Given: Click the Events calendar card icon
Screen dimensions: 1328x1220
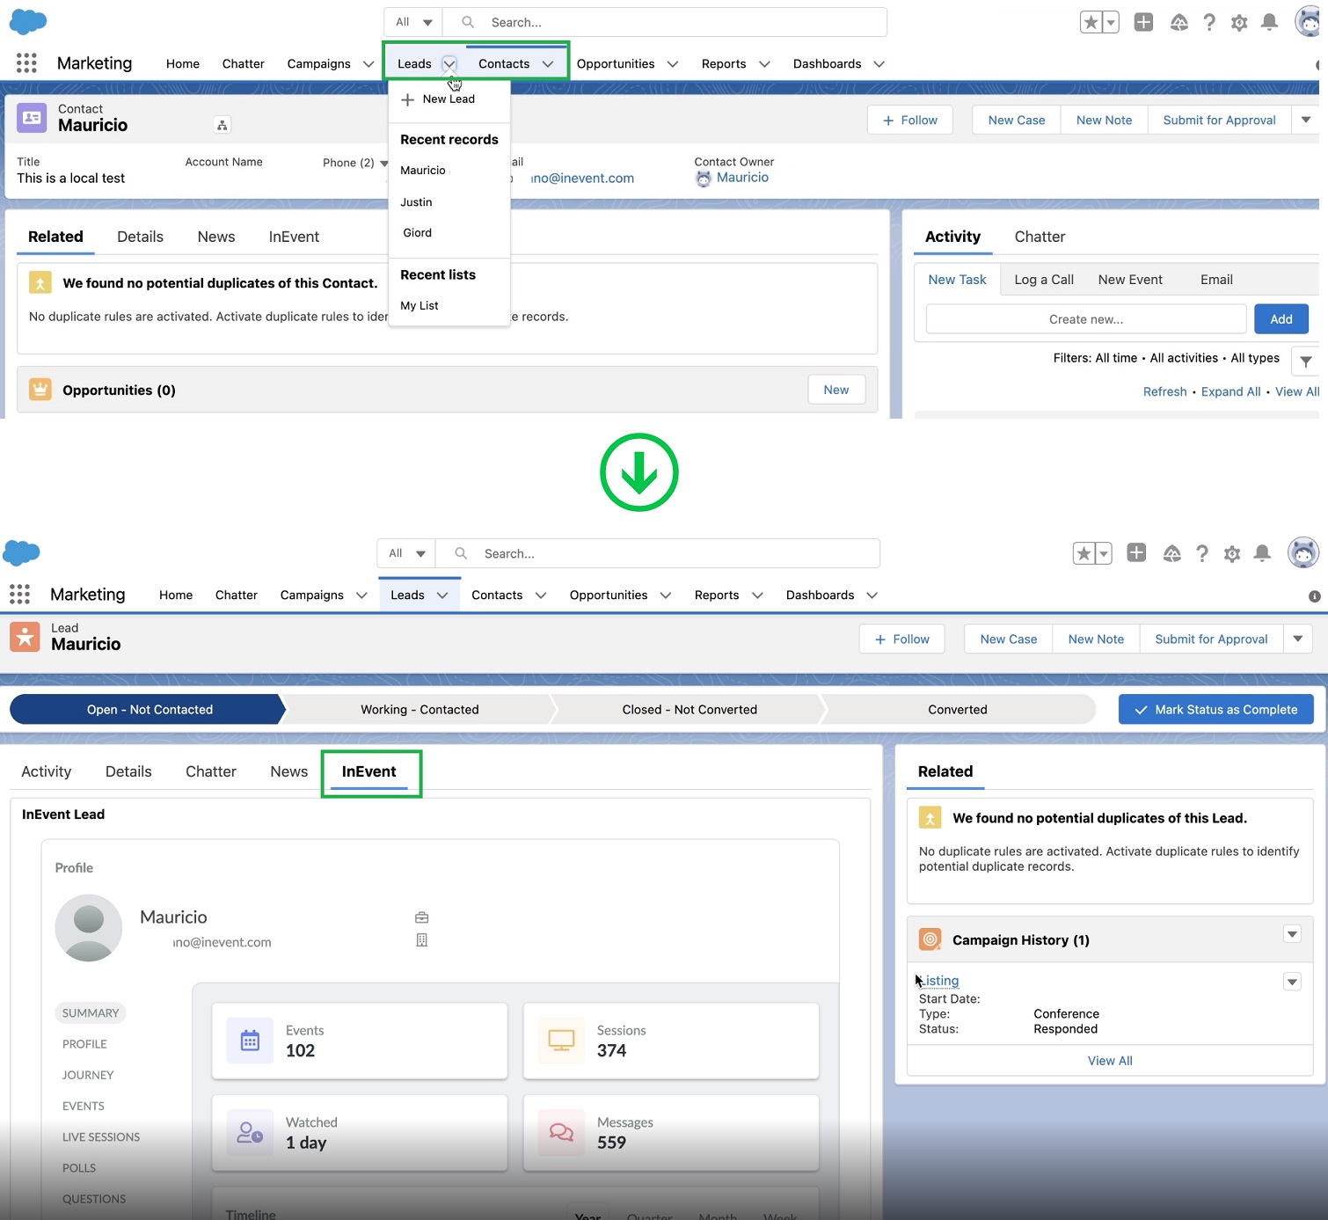Looking at the screenshot, I should tap(250, 1041).
